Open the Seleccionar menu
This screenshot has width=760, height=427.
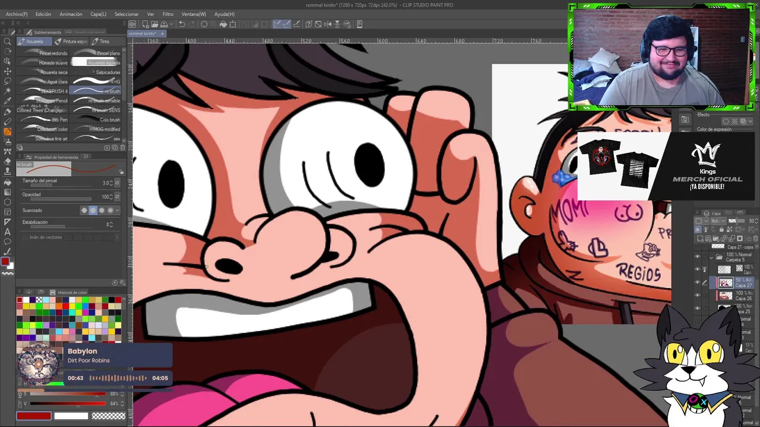(126, 14)
